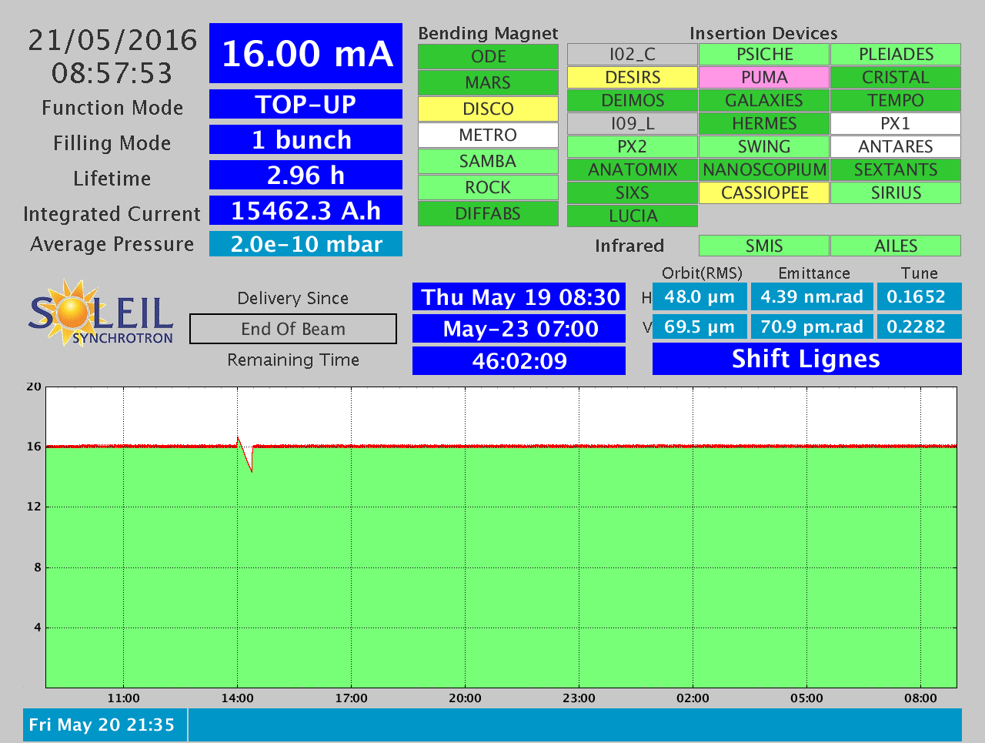This screenshot has height=743, width=985.
Task: Click the 21/05/2016 date display
Action: (112, 40)
